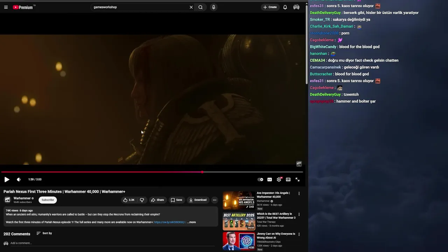Open BEST Artillery 2025 thumbnail

pos(239,221)
